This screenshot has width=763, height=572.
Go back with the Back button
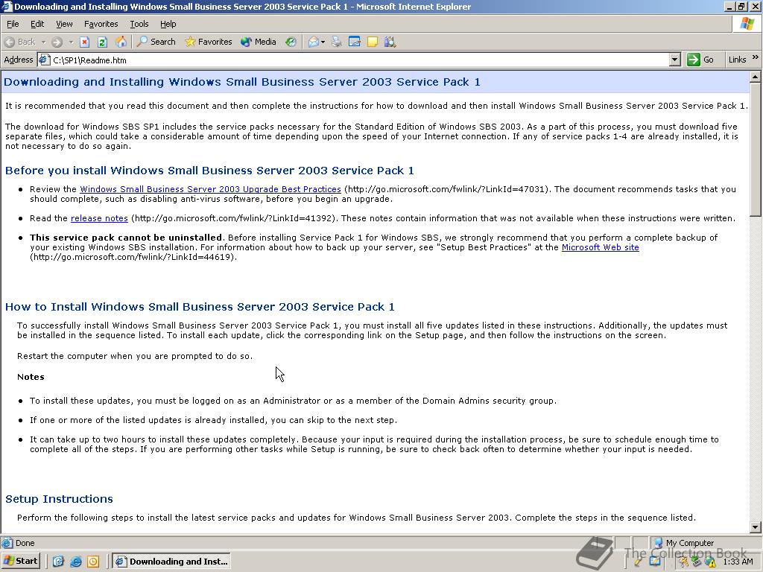[x=20, y=42]
